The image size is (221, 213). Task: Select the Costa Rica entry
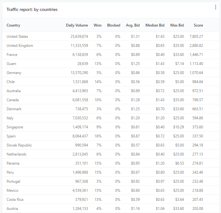point(15,199)
